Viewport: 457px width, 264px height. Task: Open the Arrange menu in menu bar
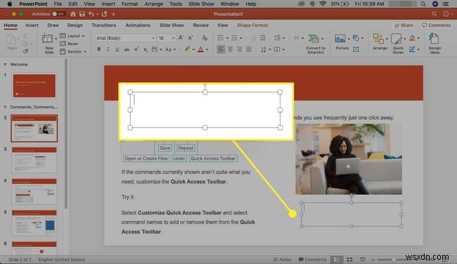tap(153, 4)
